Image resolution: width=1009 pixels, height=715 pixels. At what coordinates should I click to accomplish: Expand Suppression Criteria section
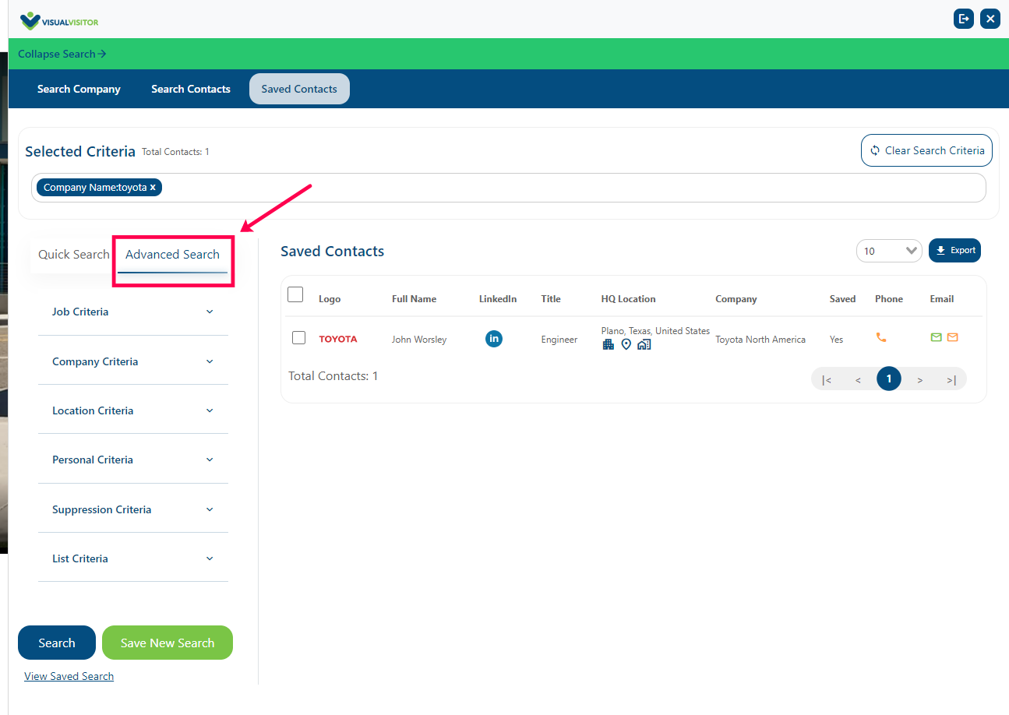click(132, 509)
